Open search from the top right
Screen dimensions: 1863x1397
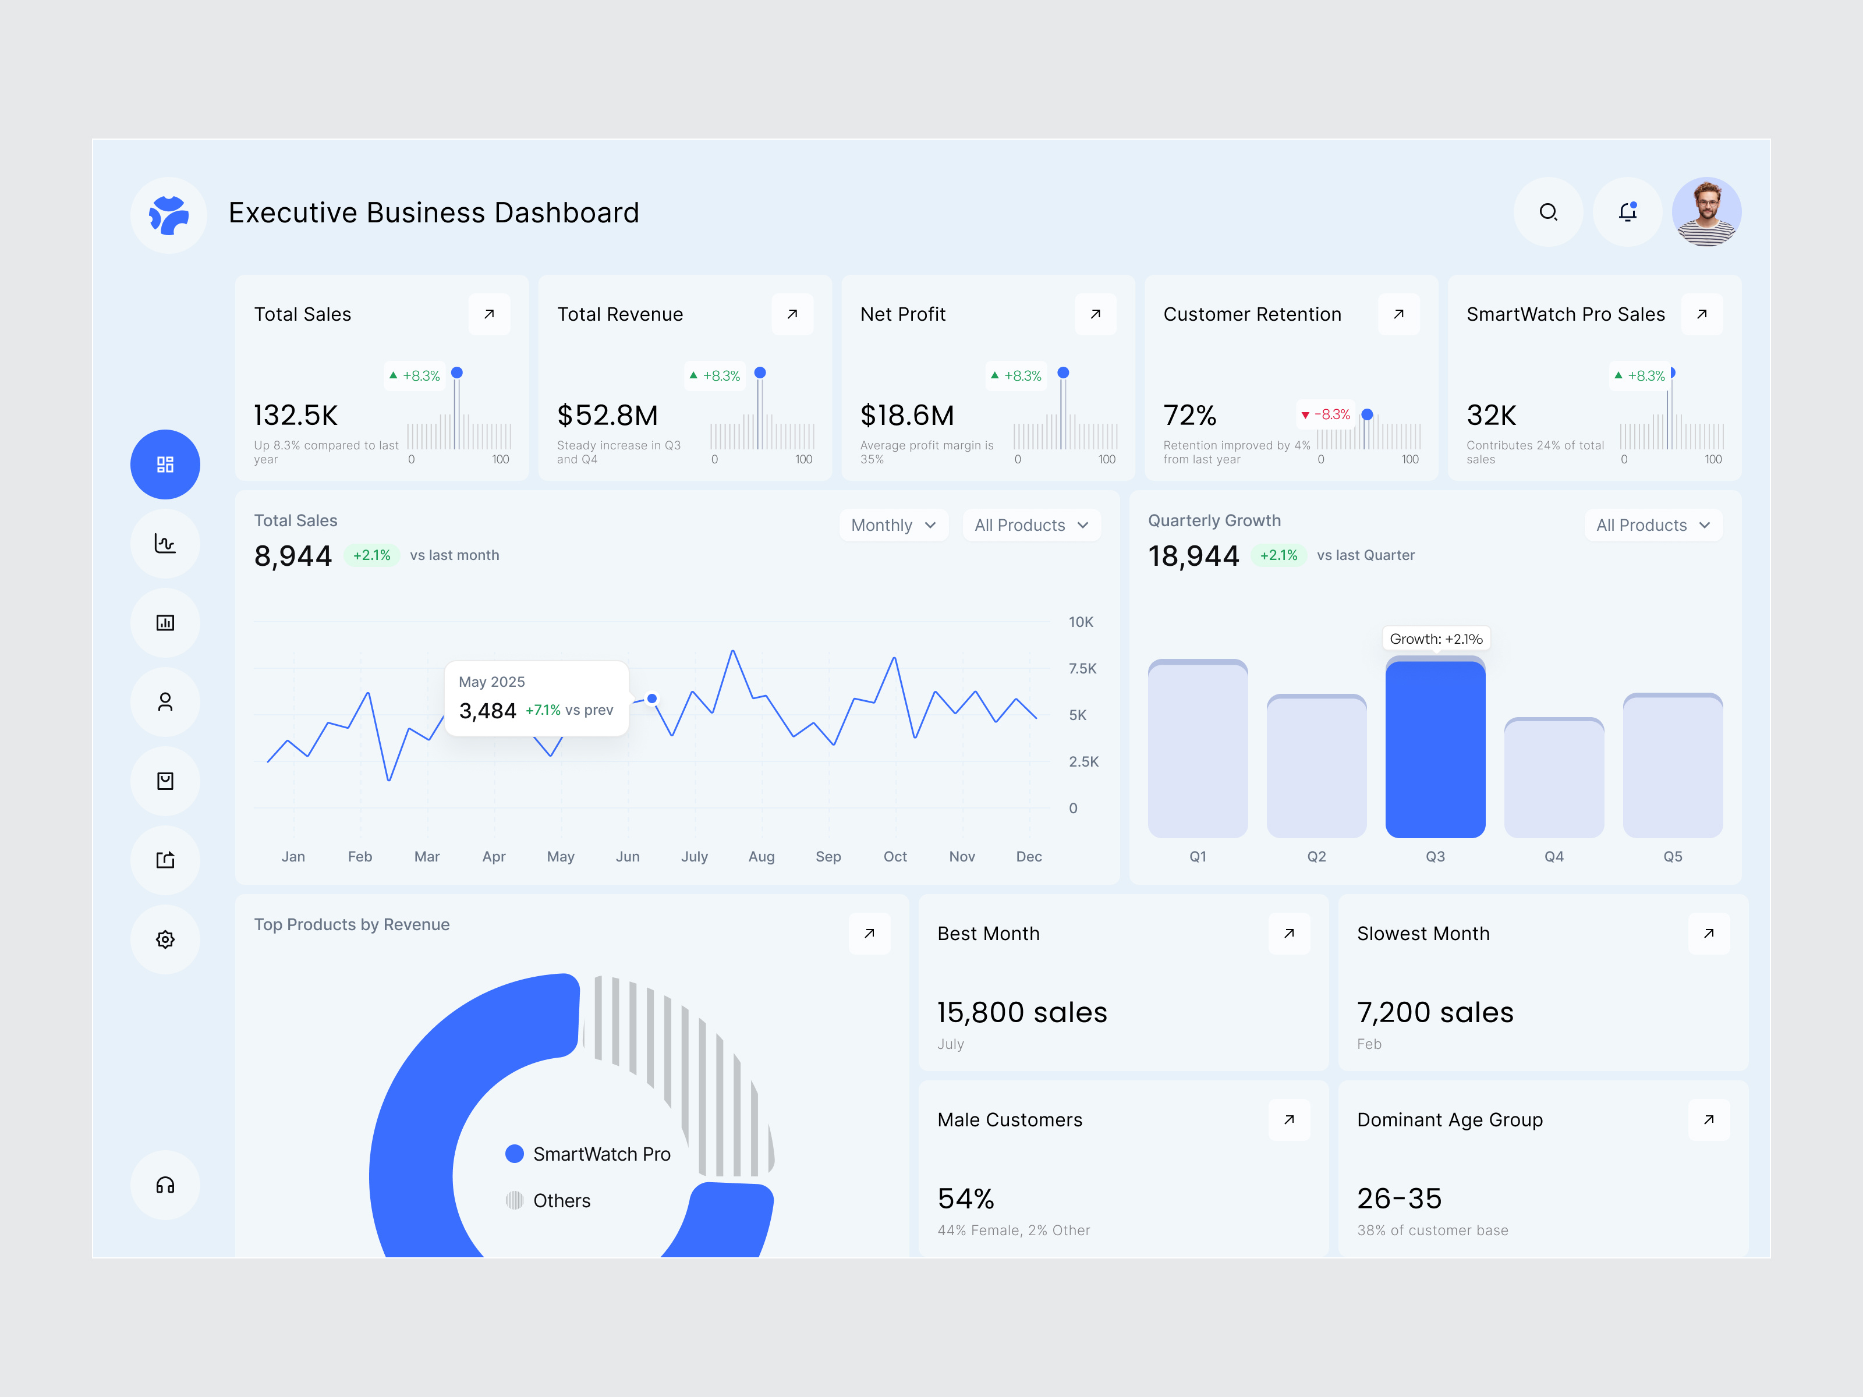tap(1548, 213)
